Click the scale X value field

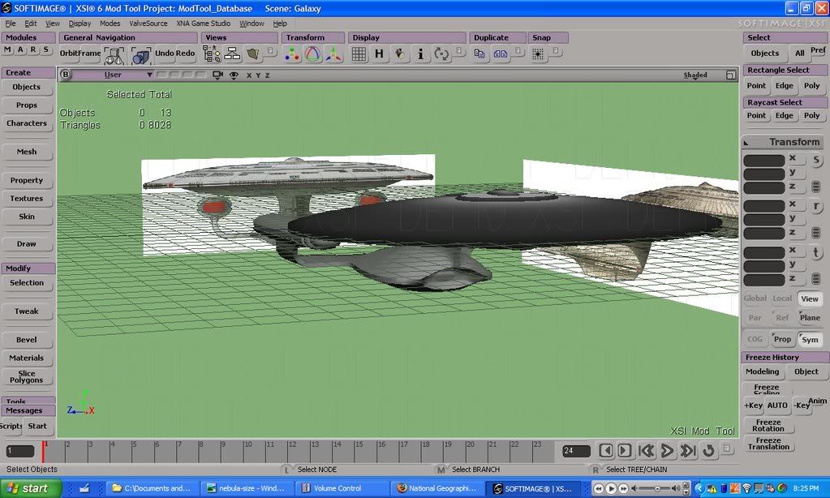pos(763,161)
